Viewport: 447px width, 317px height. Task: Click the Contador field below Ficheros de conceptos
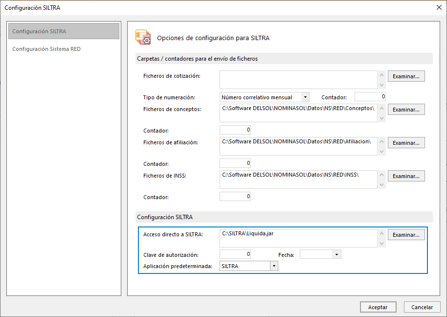235,130
